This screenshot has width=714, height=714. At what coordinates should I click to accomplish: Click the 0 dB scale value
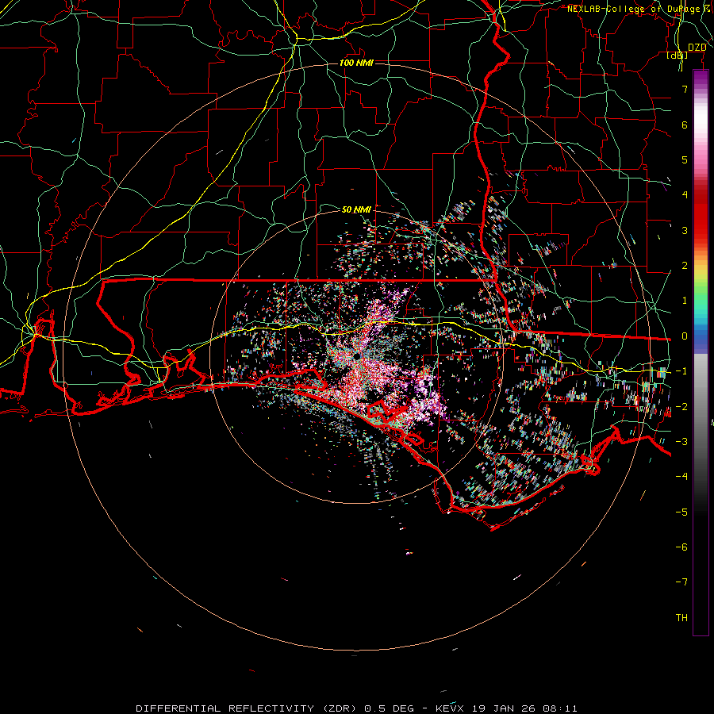[685, 336]
